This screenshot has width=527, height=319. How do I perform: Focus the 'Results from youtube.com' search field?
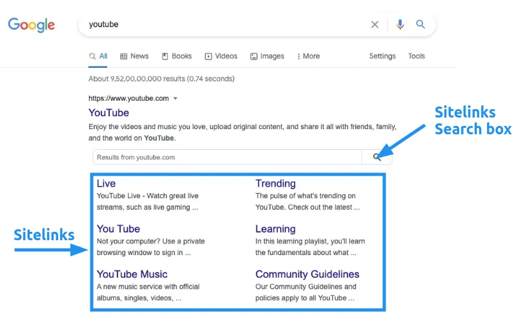(227, 157)
